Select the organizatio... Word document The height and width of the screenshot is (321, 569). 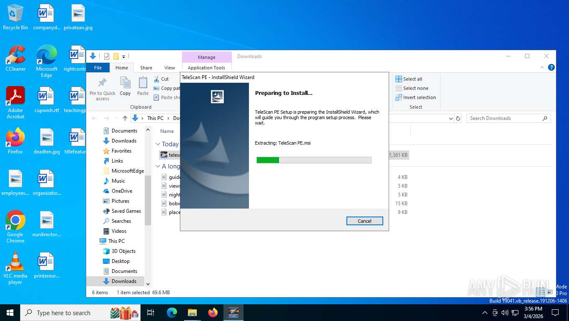[46, 183]
